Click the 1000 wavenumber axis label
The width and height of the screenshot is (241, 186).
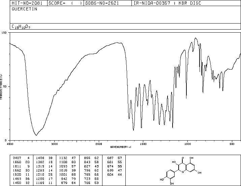[187, 144]
